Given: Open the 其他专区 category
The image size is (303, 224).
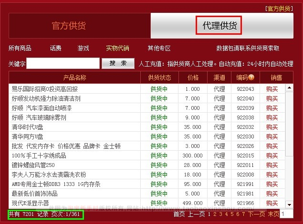Looking at the screenshot, I should (x=159, y=48).
